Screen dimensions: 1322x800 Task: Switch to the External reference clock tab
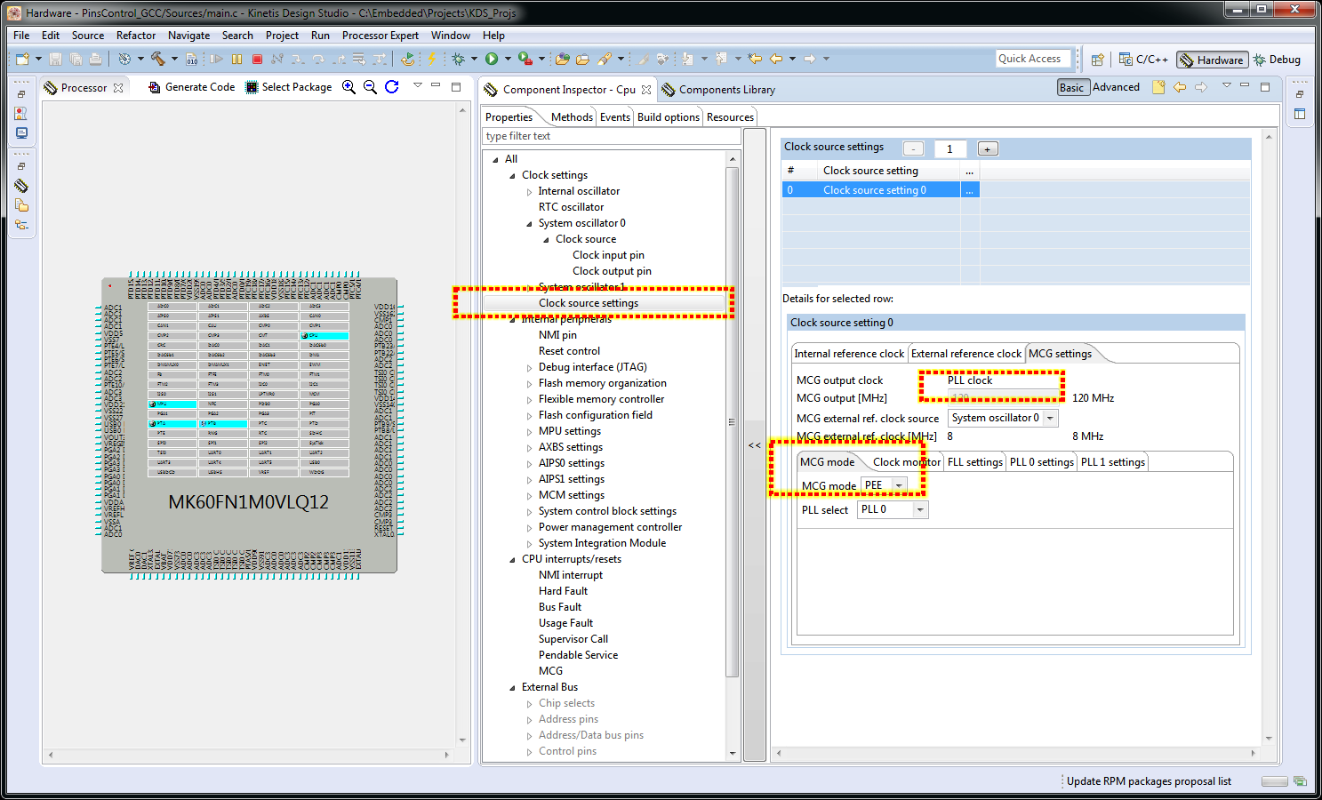(966, 354)
